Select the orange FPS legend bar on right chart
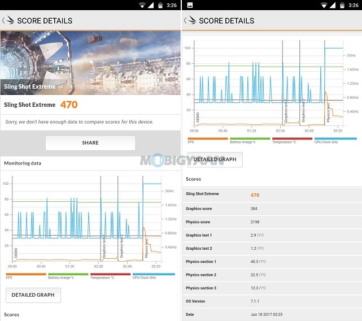The height and width of the screenshot is (321, 362). pyautogui.click(x=208, y=138)
